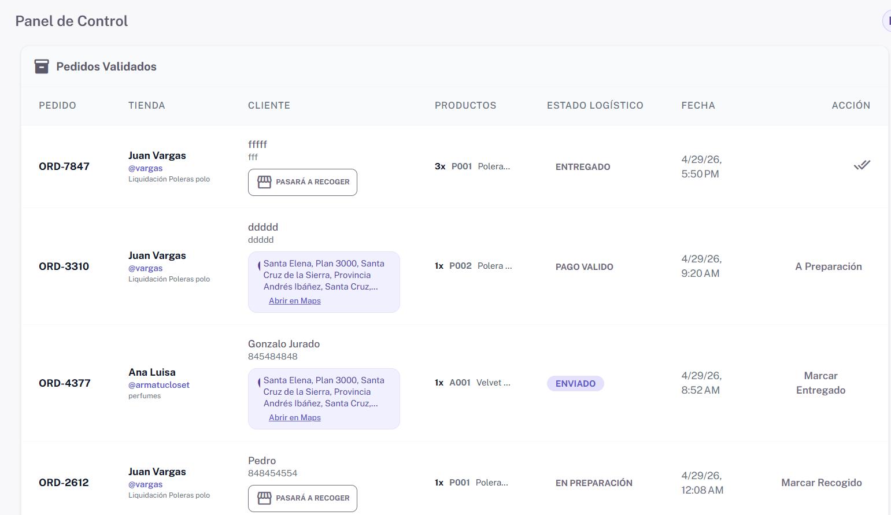Open Maps link for order ORD-3310
The height and width of the screenshot is (515, 891).
click(x=295, y=301)
